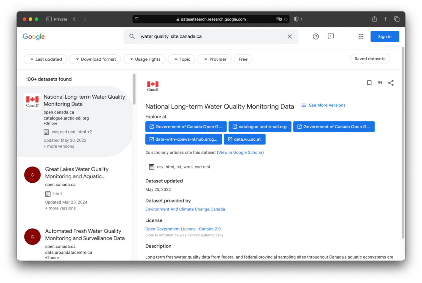Expand the Download format filter dropdown

[x=95, y=59]
